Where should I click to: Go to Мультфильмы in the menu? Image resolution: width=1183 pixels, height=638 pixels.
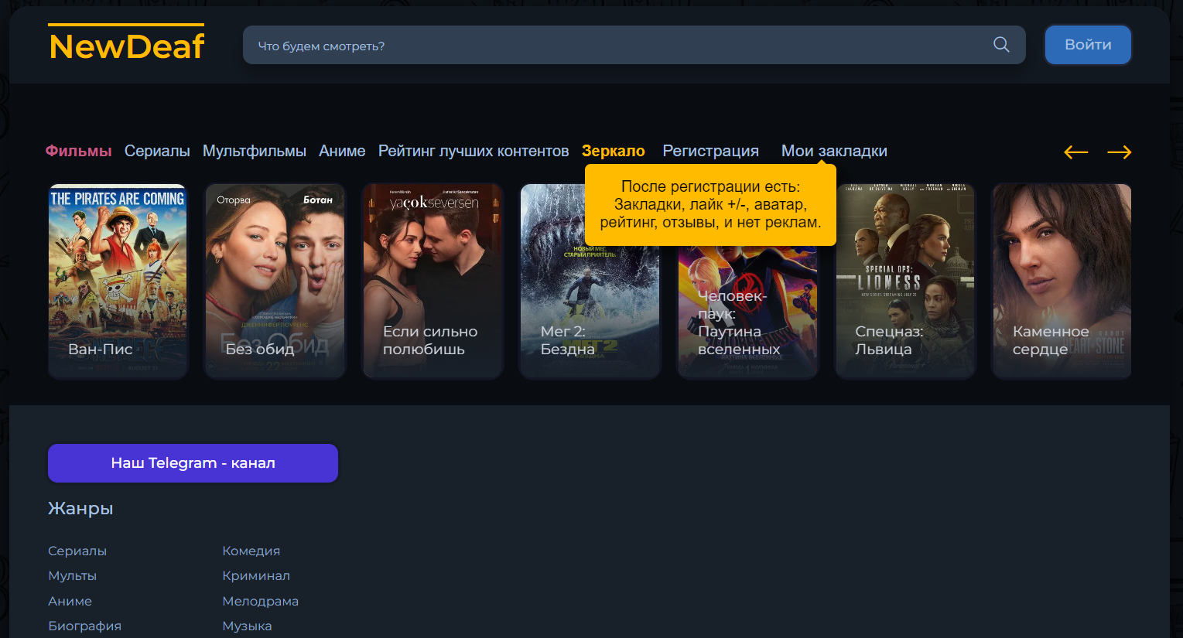pyautogui.click(x=255, y=151)
